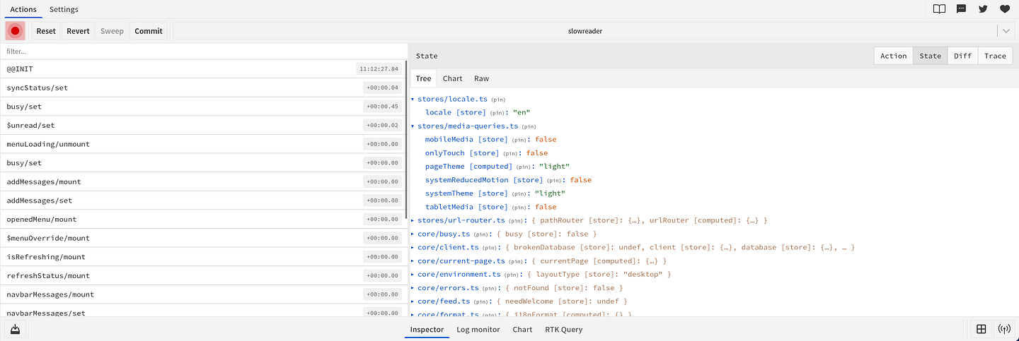Open the documentation book icon

(x=939, y=9)
